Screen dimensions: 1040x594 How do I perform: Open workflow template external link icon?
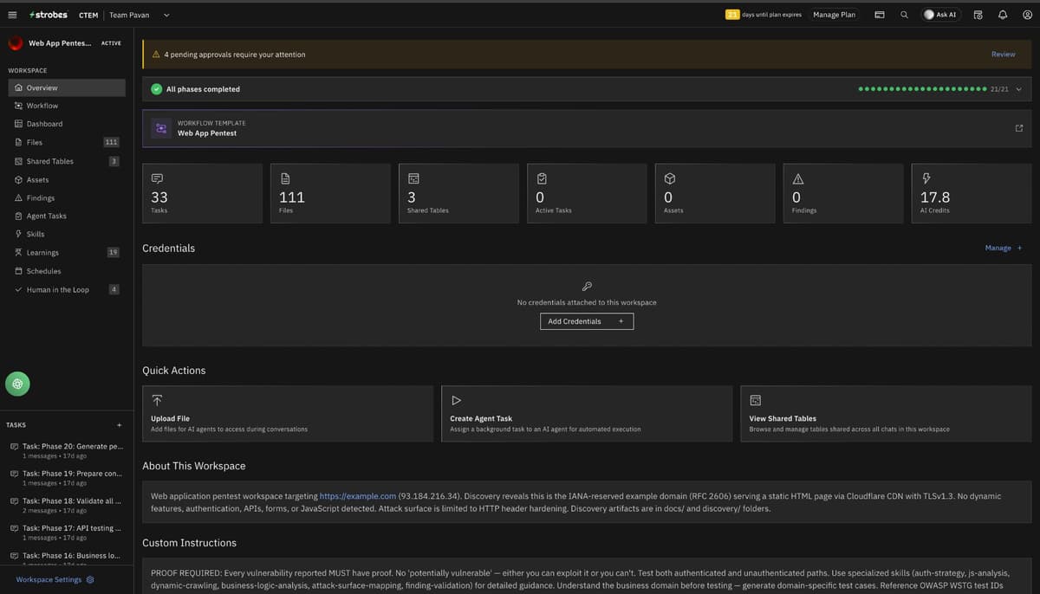[1018, 128]
